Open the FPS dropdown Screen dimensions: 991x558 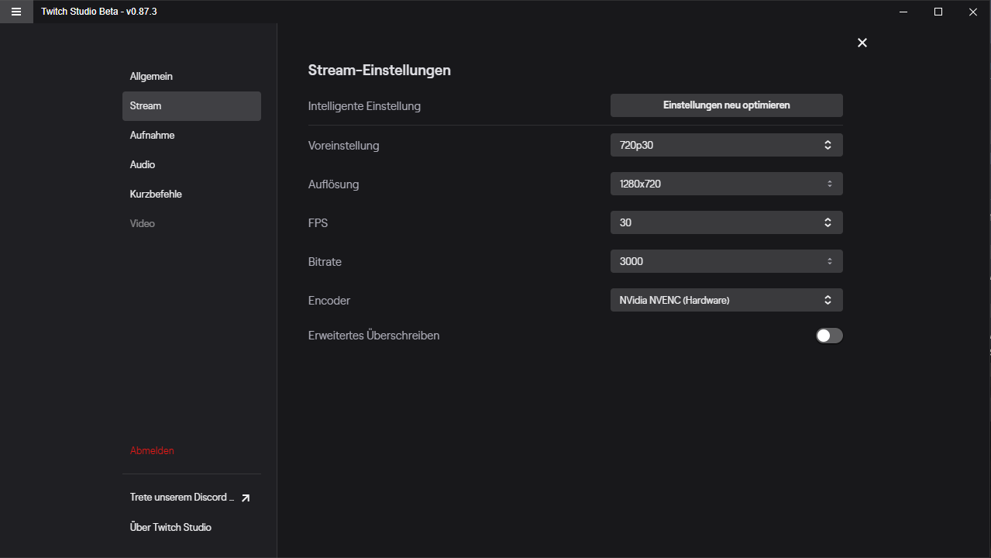pyautogui.click(x=726, y=222)
